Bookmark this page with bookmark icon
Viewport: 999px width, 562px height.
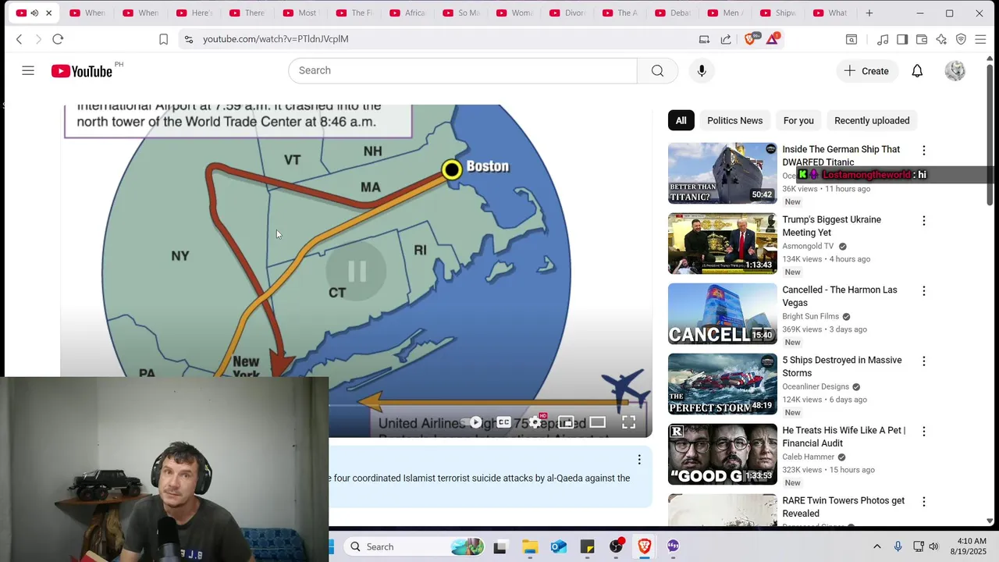pyautogui.click(x=163, y=39)
